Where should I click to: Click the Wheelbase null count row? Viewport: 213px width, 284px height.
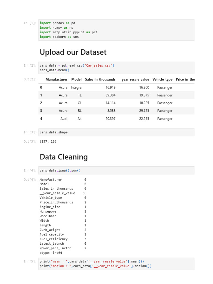(x=63, y=216)
